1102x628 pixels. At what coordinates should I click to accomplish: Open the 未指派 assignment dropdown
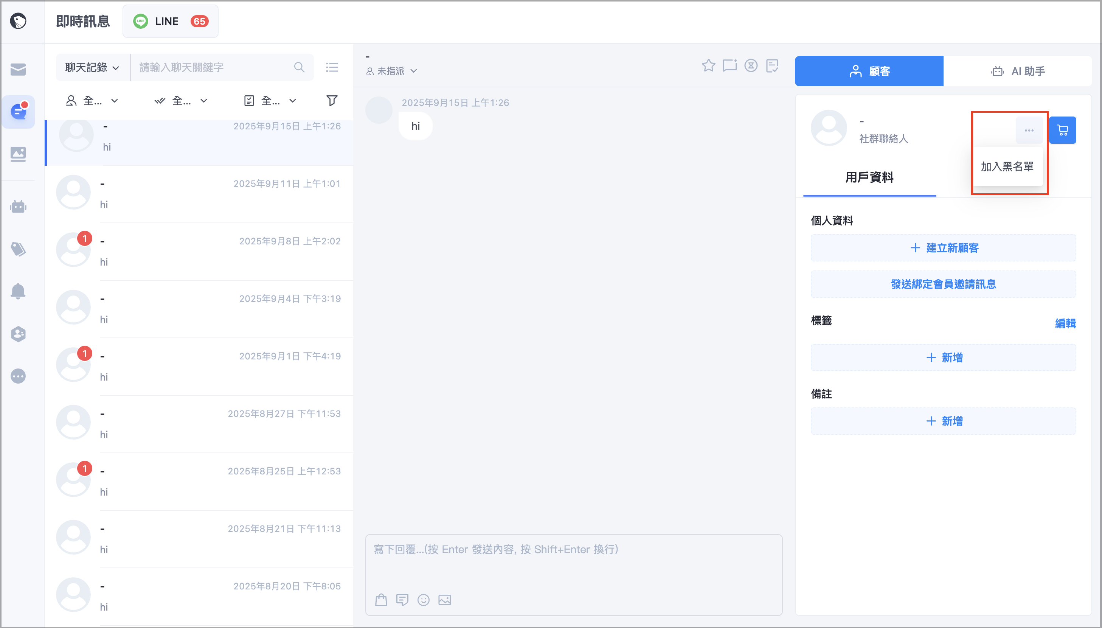click(x=391, y=71)
